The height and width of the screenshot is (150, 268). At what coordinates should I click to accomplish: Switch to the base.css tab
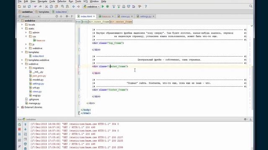[106, 17]
